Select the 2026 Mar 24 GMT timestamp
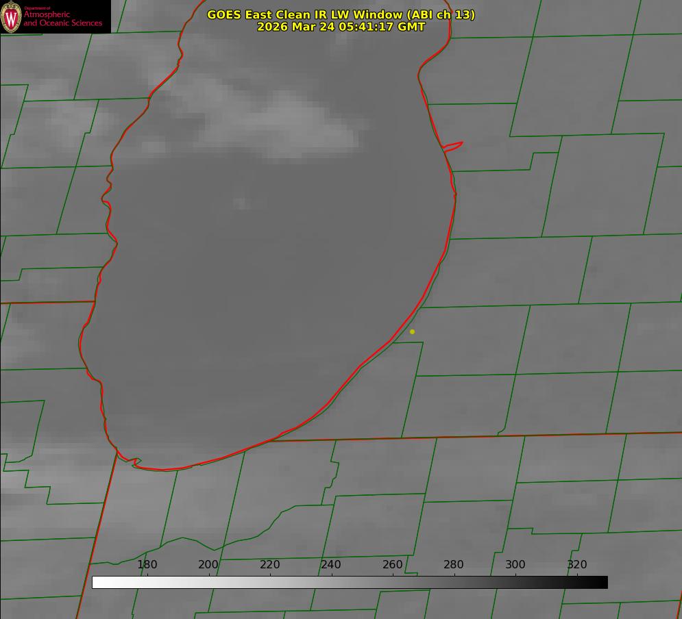 [341, 27]
